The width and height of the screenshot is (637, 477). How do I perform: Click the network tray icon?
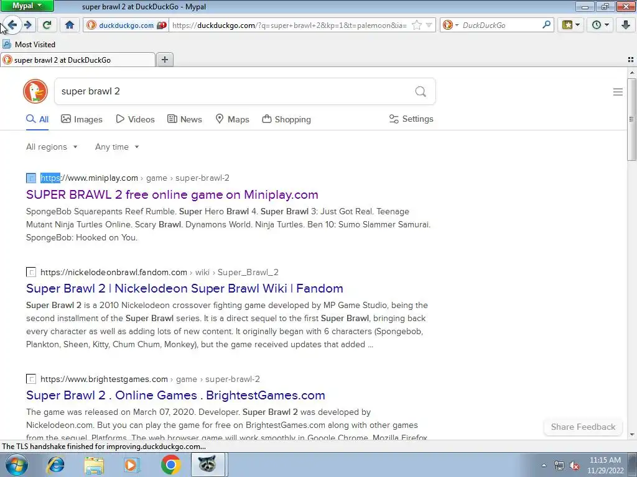click(559, 465)
